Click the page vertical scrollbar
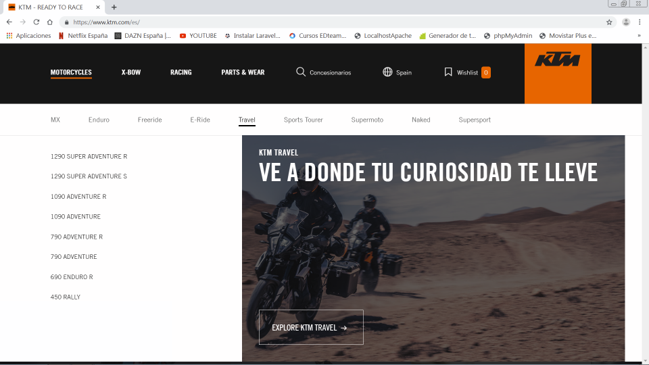Screen dimensions: 649x365 tap(645, 203)
